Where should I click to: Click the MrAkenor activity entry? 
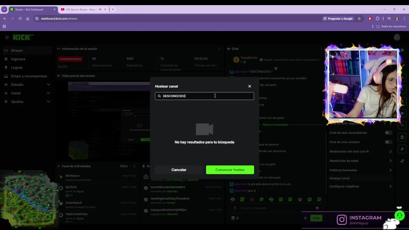(x=97, y=178)
